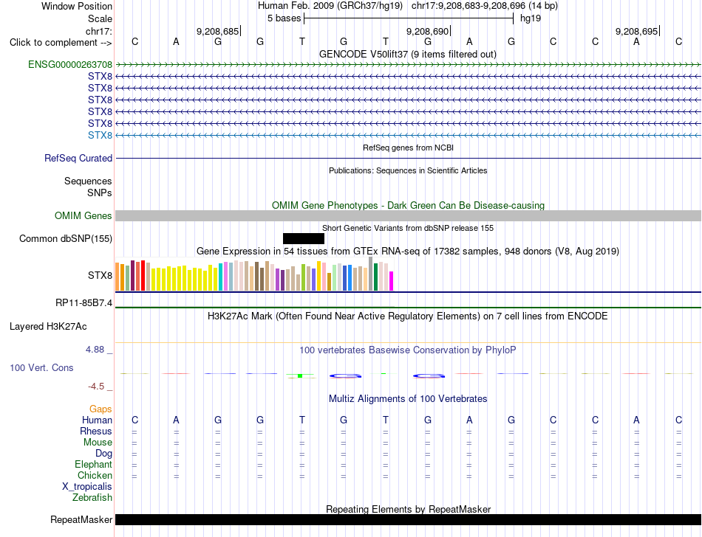Click the SNPs track label

click(x=100, y=193)
